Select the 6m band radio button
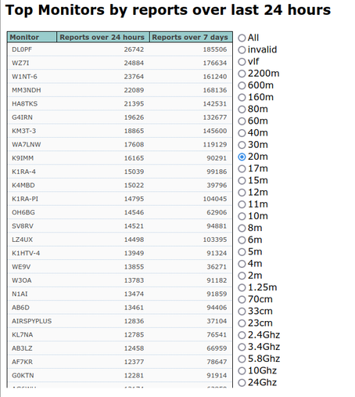 coord(242,240)
